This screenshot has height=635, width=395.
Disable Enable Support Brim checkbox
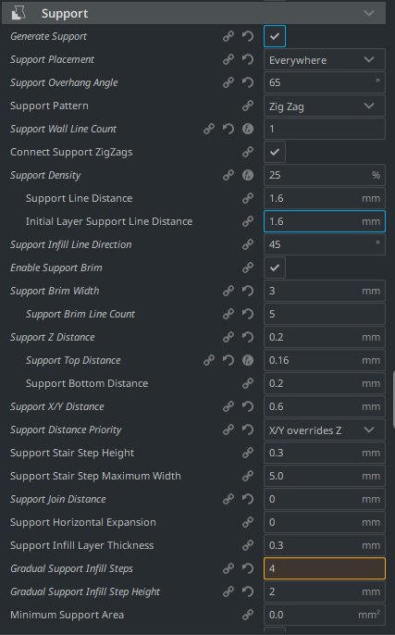[x=275, y=268]
